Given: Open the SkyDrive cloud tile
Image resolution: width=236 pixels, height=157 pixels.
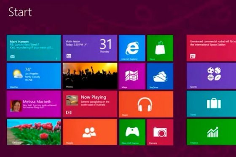Looking at the screenshot, I should (x=160, y=76).
